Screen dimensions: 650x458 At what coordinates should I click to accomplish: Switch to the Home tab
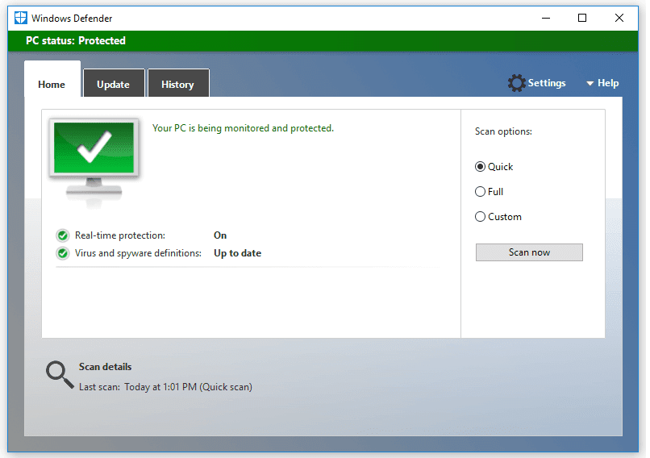click(x=52, y=79)
